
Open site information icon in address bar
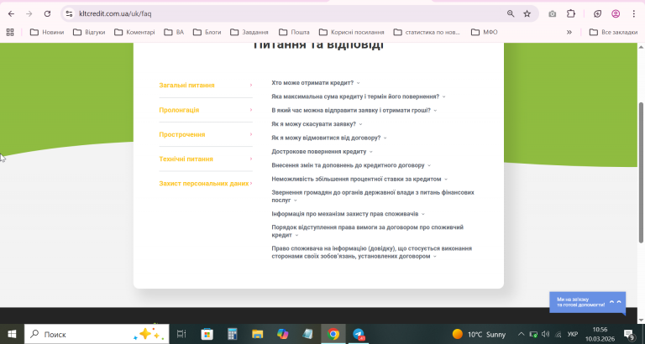(69, 13)
